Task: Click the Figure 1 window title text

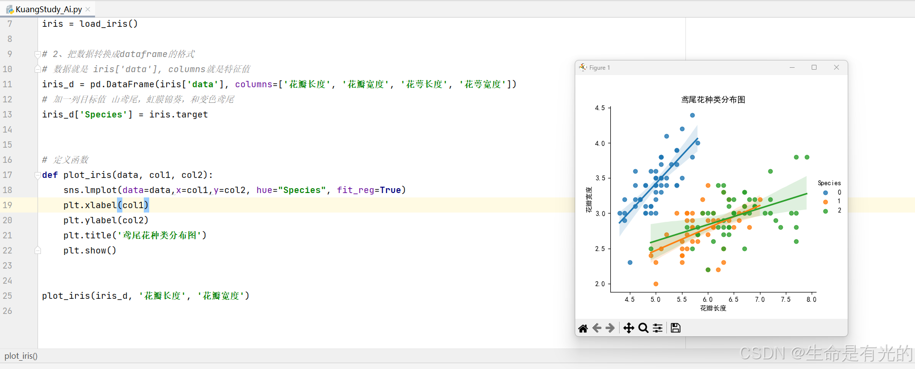Action: coord(600,68)
